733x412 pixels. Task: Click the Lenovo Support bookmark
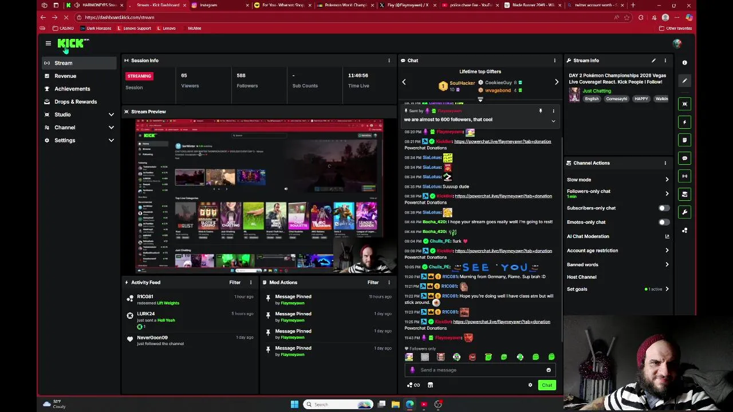(134, 28)
